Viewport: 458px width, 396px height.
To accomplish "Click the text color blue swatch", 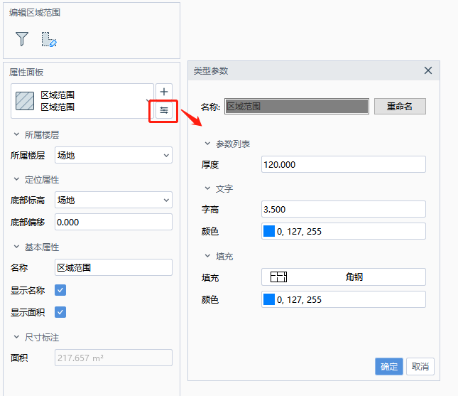I will pyautogui.click(x=269, y=231).
